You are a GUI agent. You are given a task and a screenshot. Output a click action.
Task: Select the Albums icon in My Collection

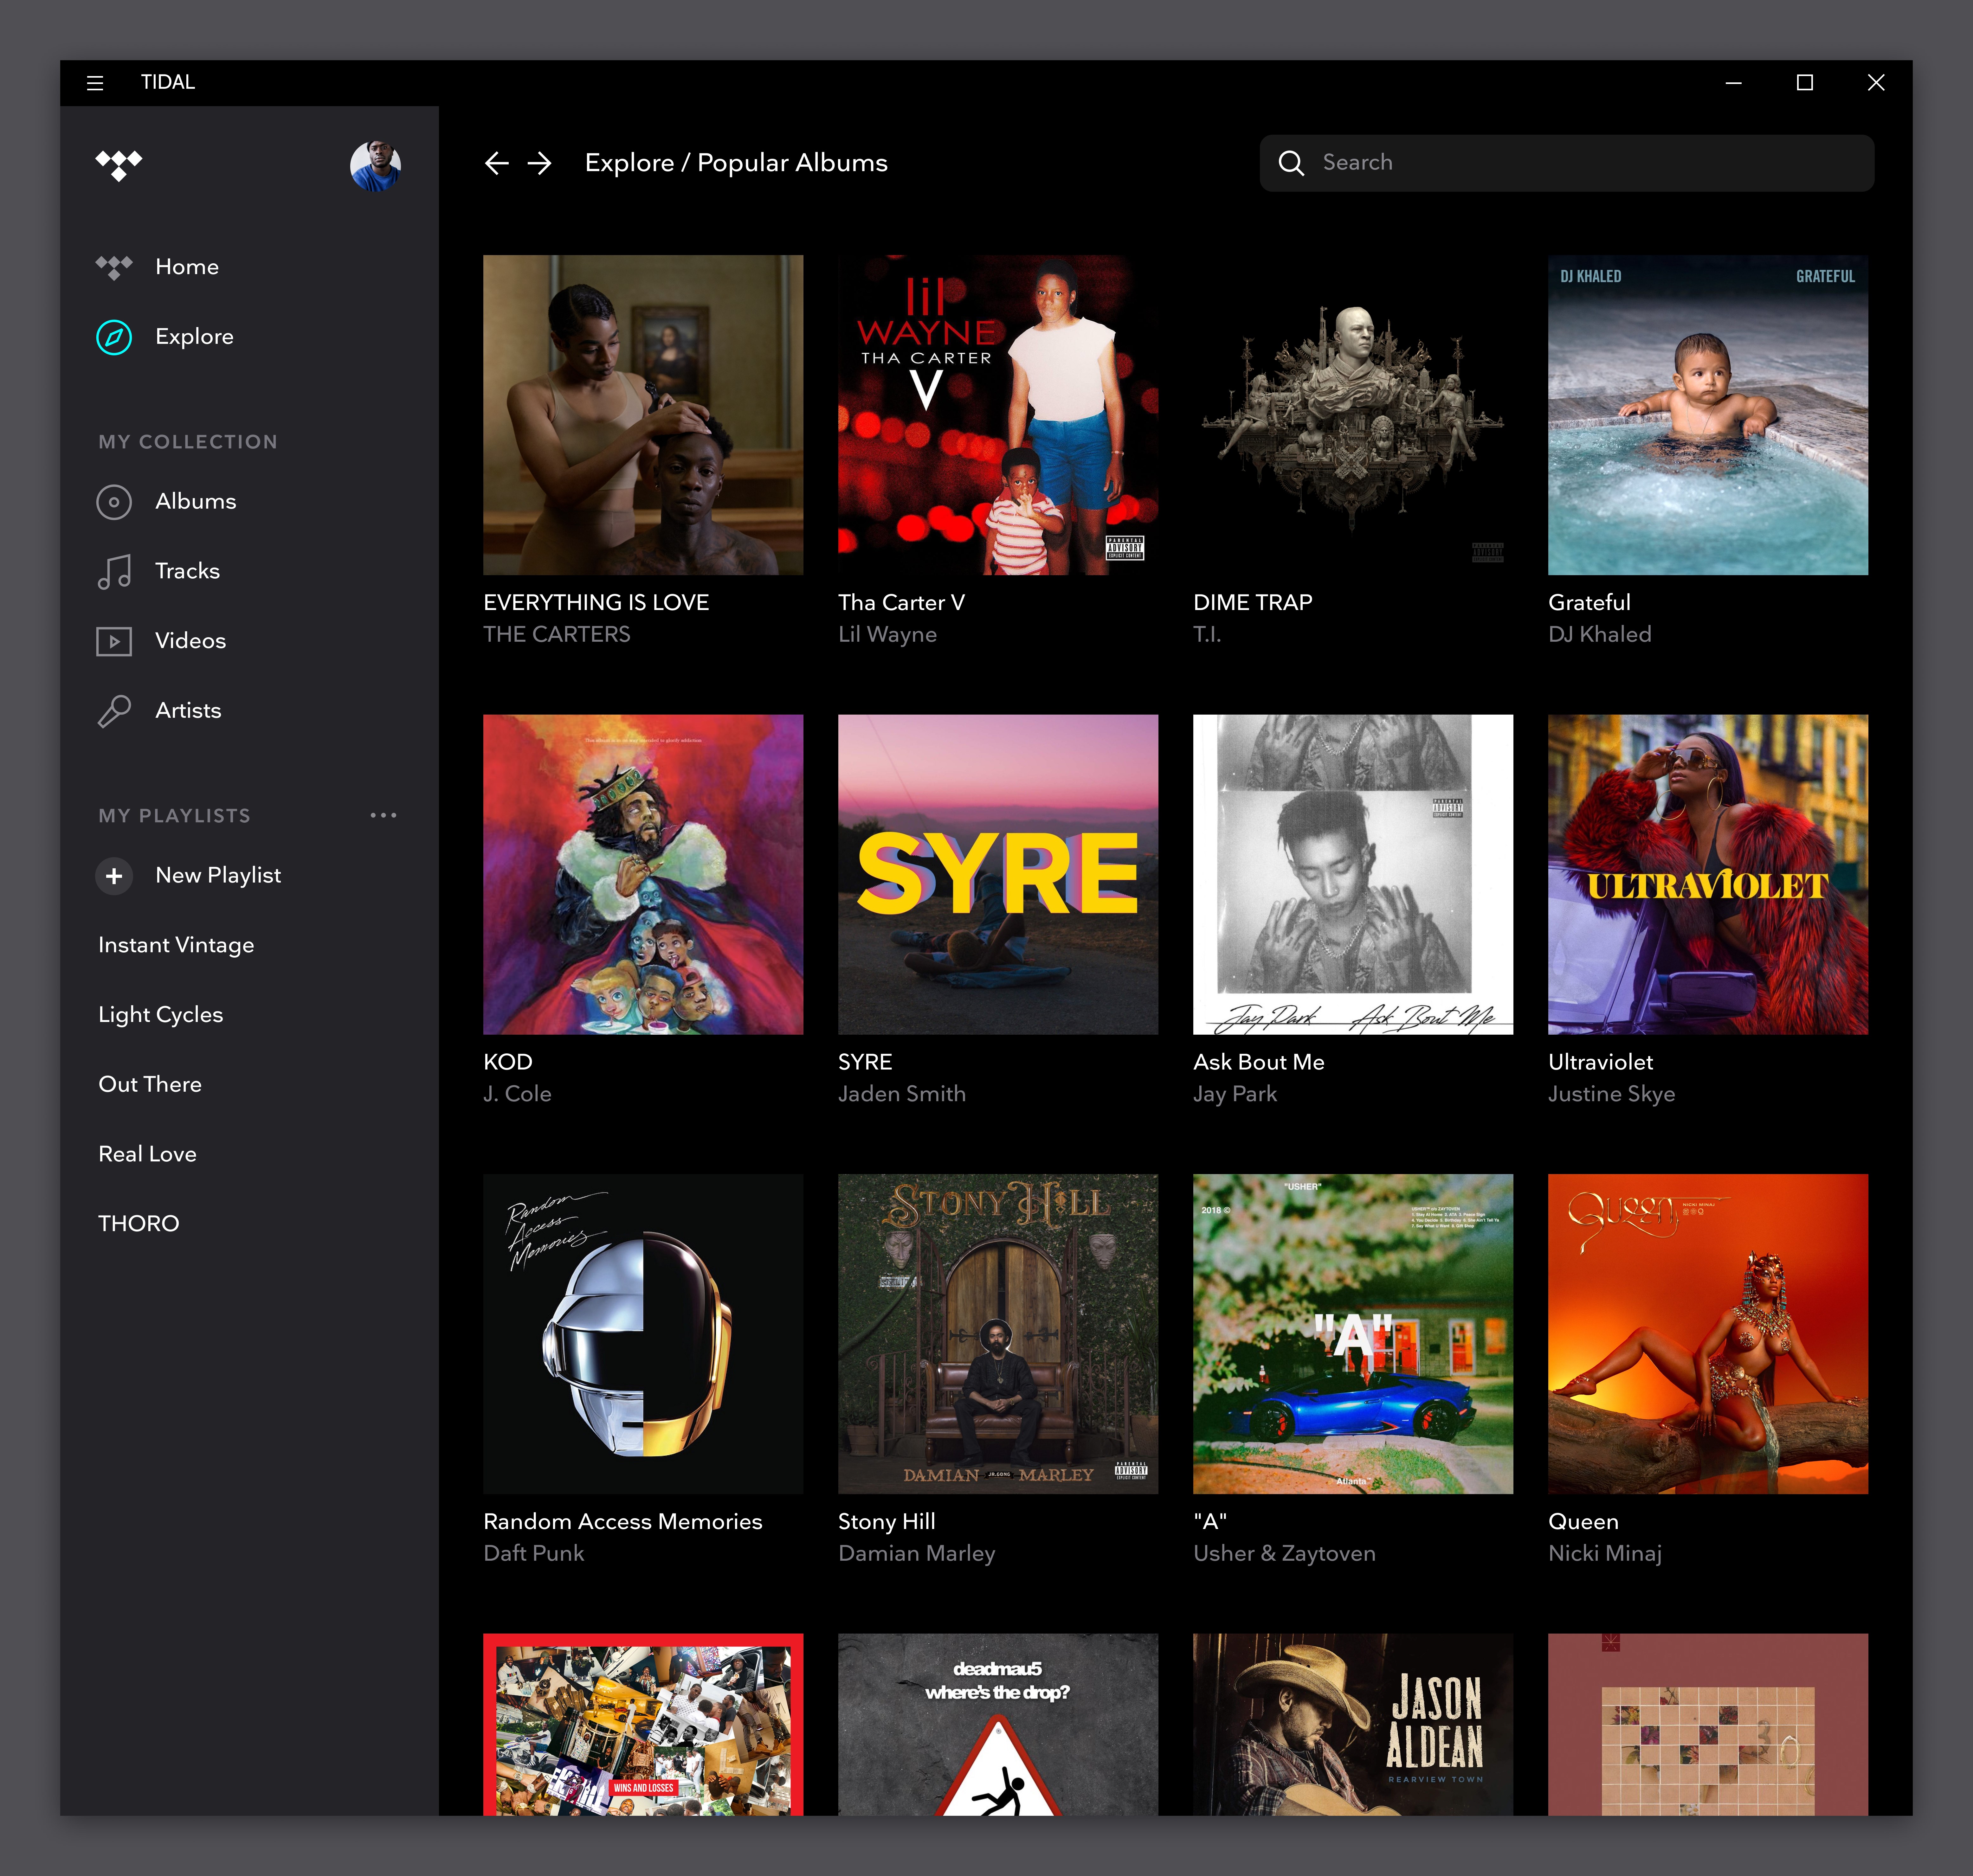point(114,502)
